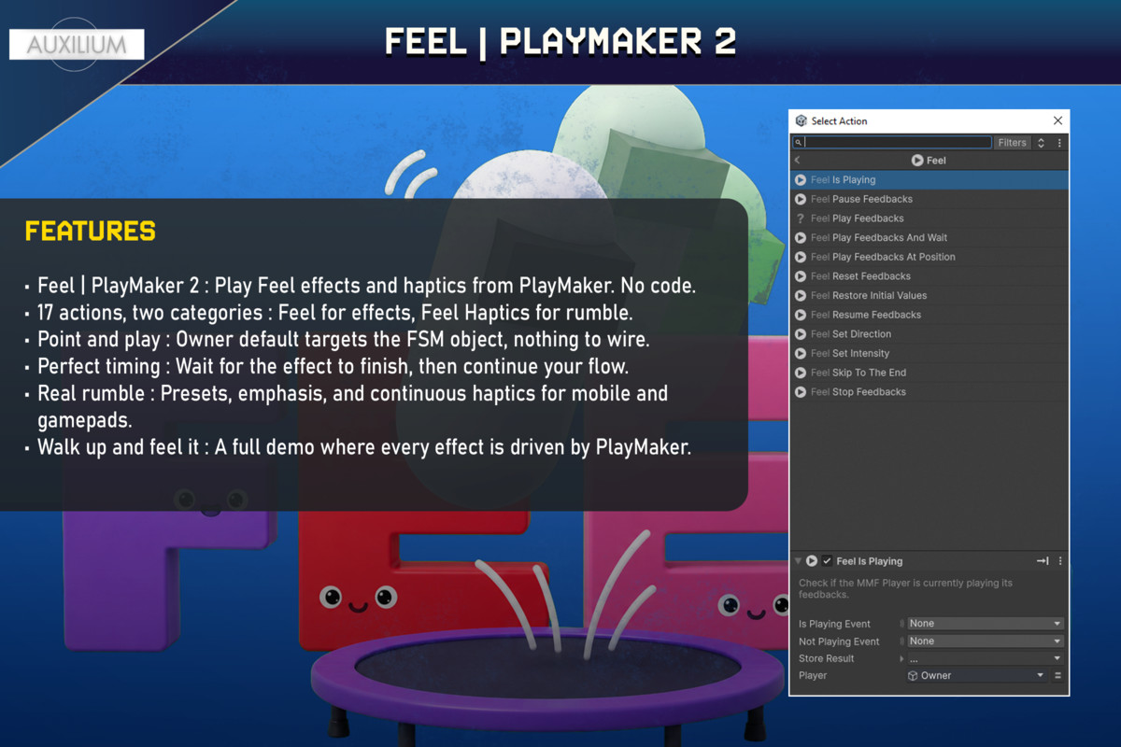1121x747 pixels.
Task: Click the Is Playing Event label
Action: click(x=834, y=624)
